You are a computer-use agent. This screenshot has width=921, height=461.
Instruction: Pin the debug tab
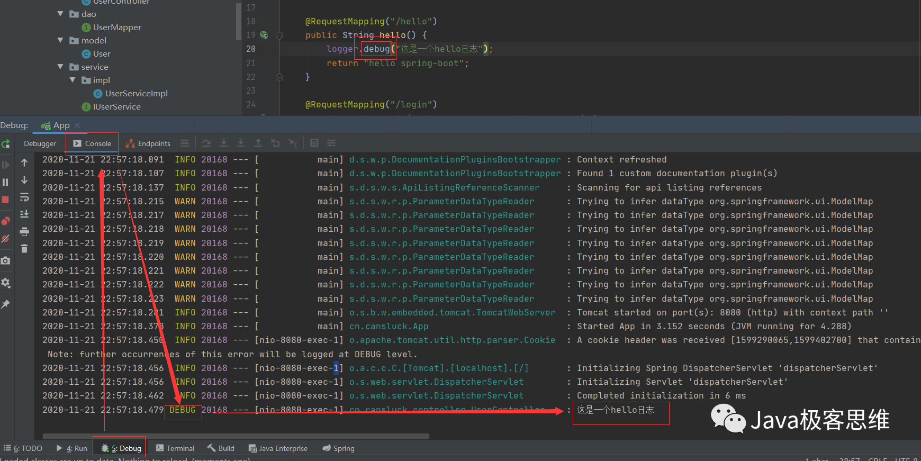tap(6, 304)
